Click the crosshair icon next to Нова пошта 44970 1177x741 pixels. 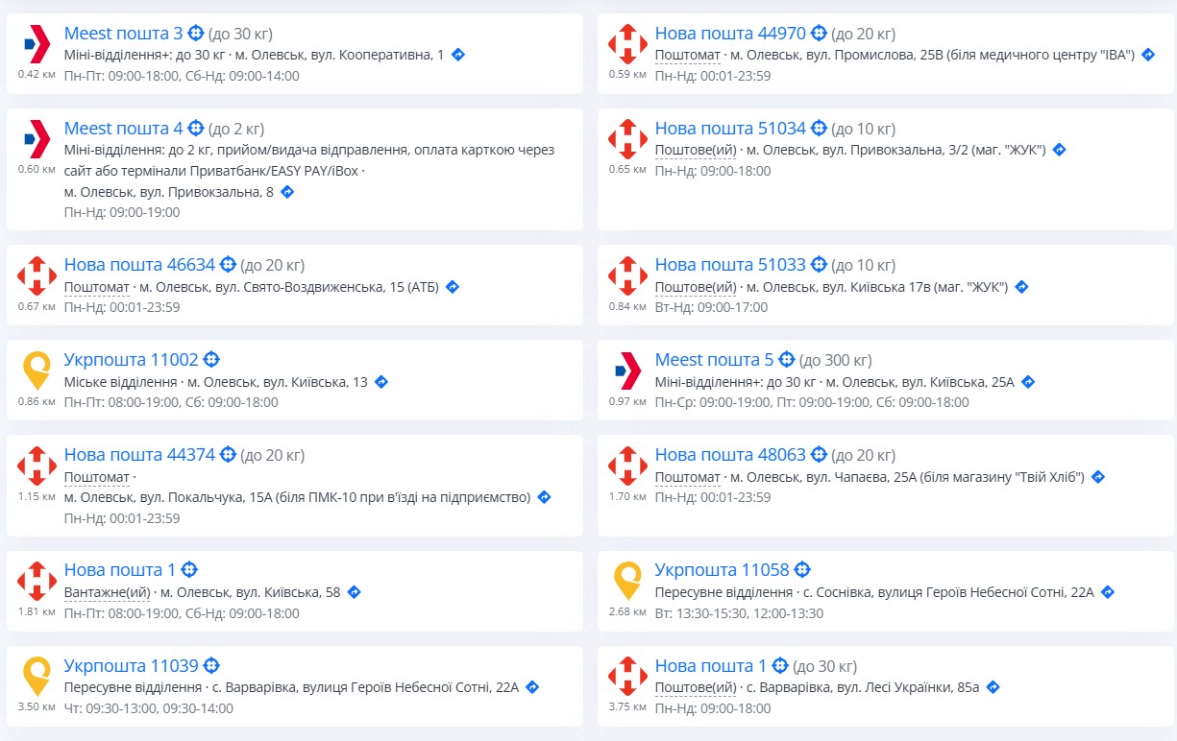tap(819, 34)
